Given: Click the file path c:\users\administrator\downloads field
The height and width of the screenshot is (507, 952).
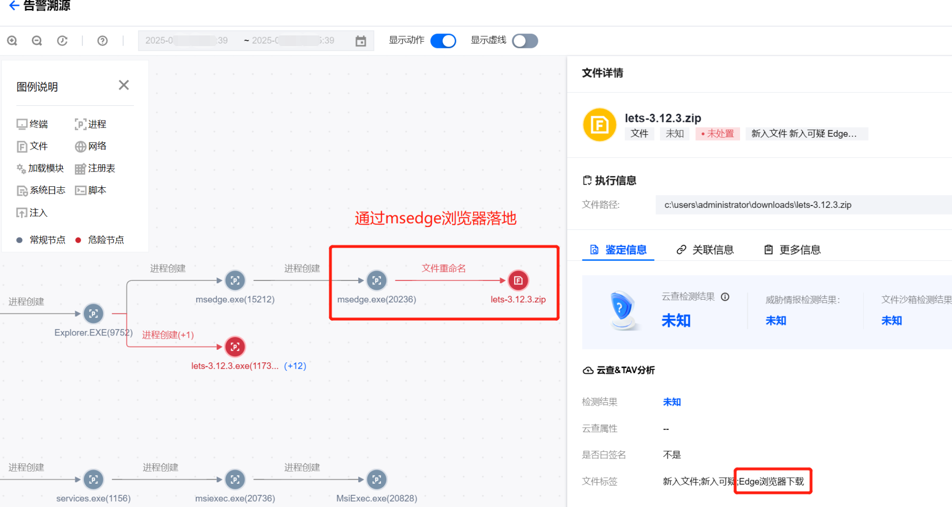Looking at the screenshot, I should coord(804,205).
